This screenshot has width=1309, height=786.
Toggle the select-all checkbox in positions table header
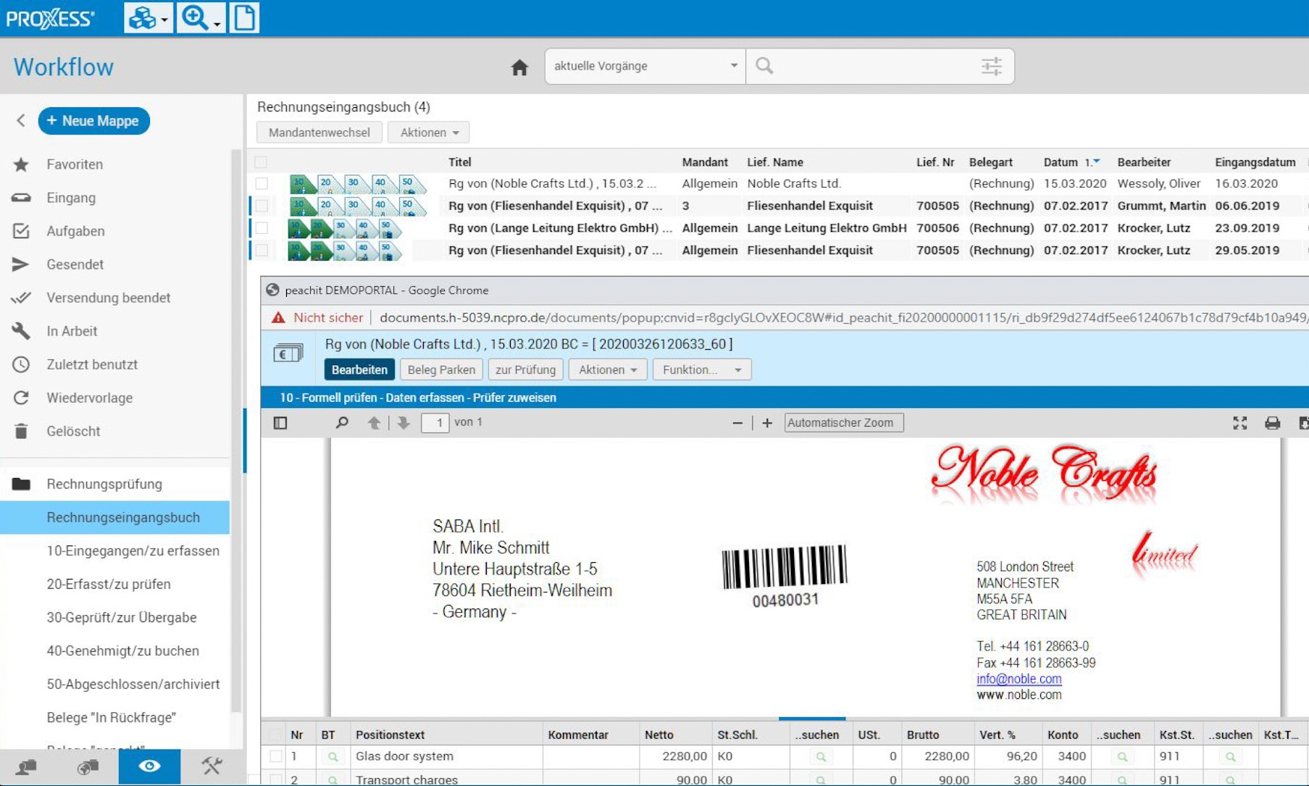click(x=276, y=735)
